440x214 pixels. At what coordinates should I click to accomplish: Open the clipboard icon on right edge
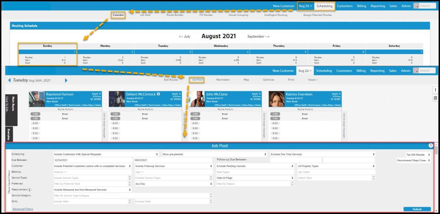(x=435, y=98)
